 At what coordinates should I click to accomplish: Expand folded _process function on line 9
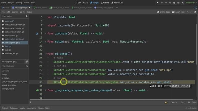click(x=45, y=34)
